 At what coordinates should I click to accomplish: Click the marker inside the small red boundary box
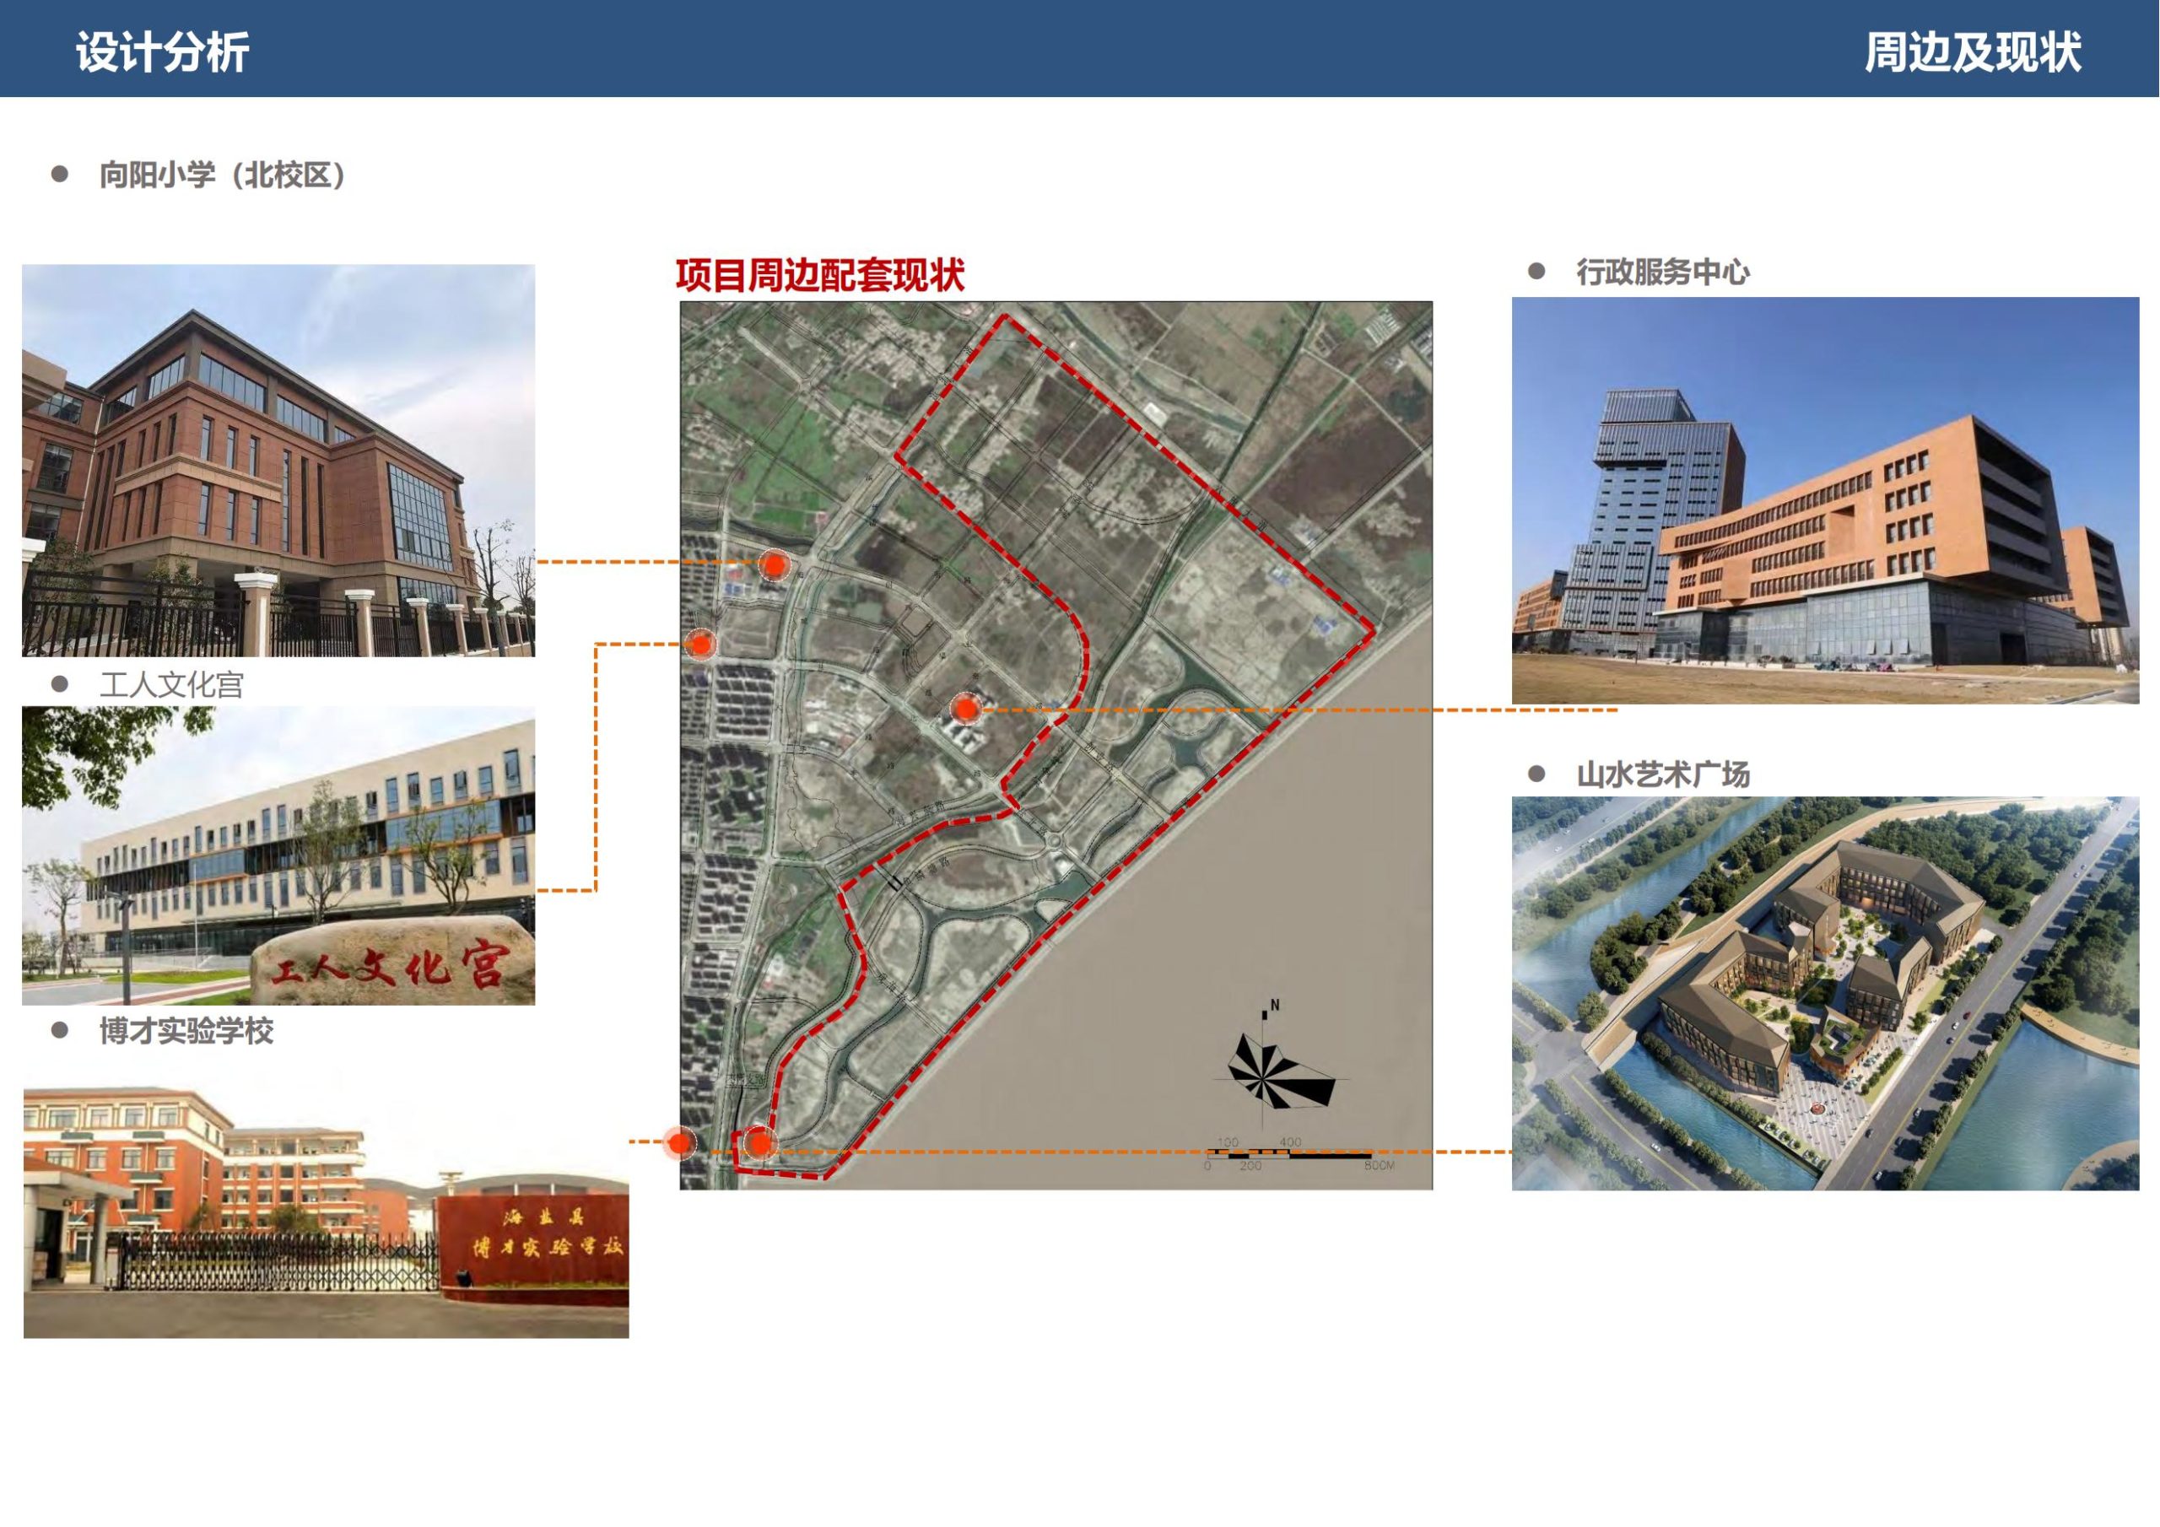tap(759, 1144)
